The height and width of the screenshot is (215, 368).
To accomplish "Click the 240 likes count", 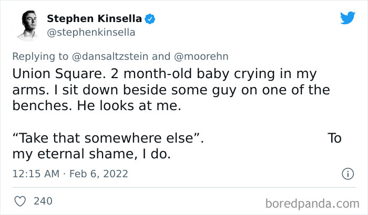I will [43, 201].
